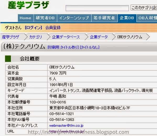This screenshot has width=157, height=136.
Task: Click the 設立年月日 row label
Action: [x=17, y=85]
